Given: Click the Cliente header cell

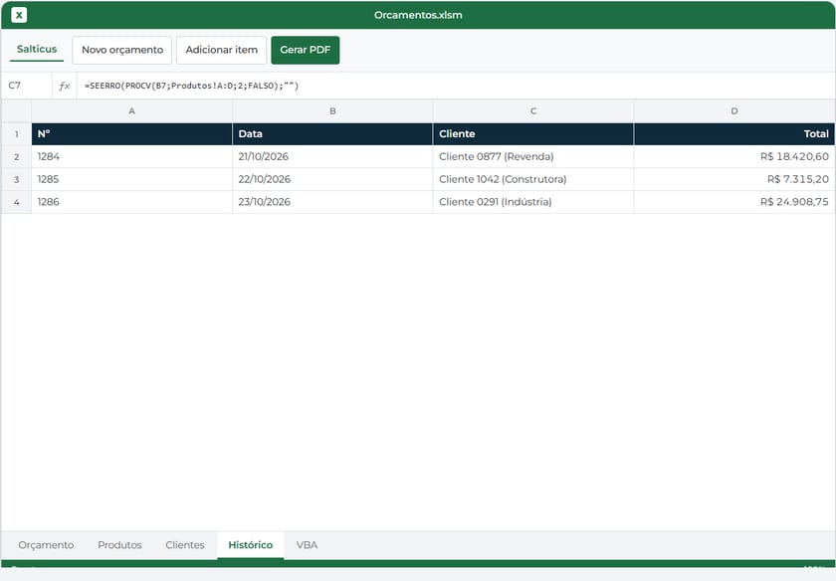Looking at the screenshot, I should click(533, 133).
